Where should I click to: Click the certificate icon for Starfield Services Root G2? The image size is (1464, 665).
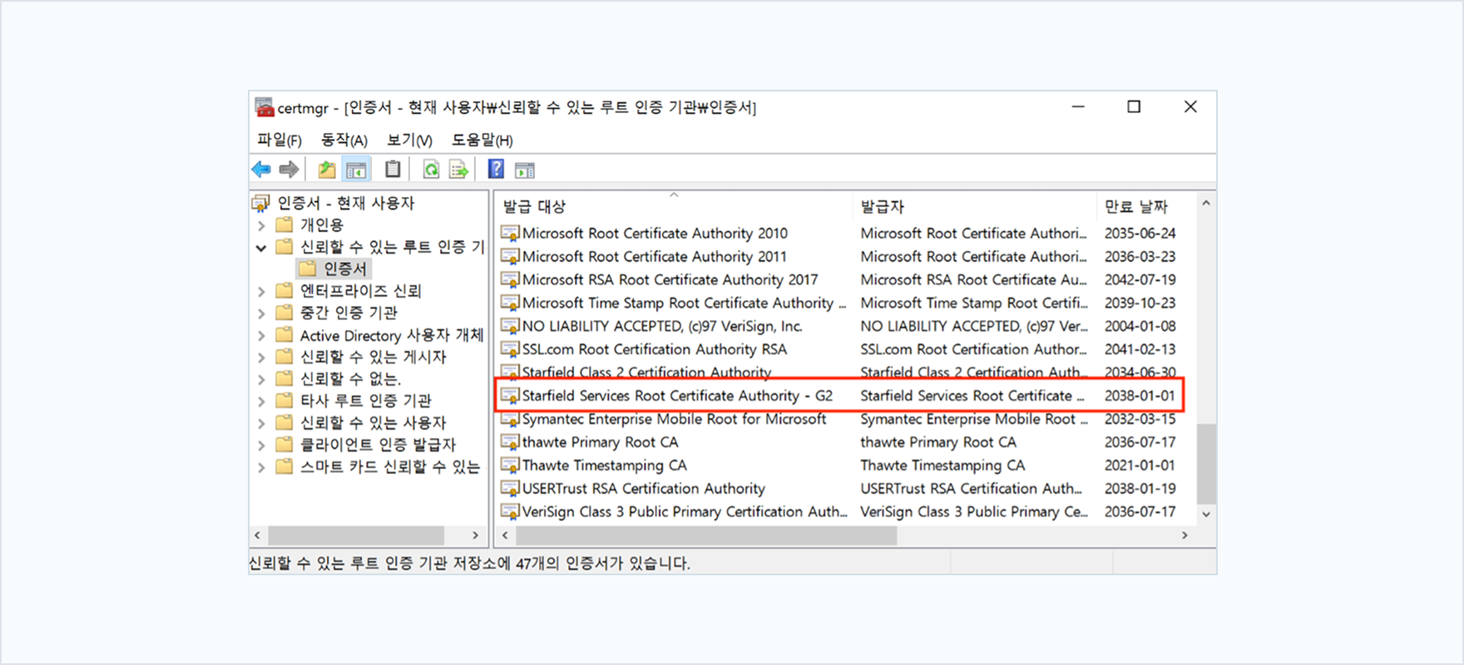point(510,396)
